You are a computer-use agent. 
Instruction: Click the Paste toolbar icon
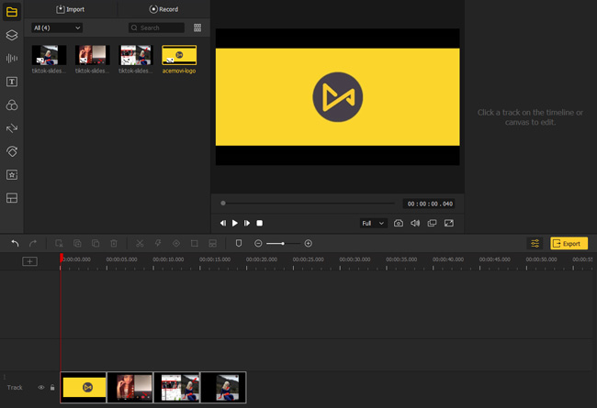click(96, 243)
